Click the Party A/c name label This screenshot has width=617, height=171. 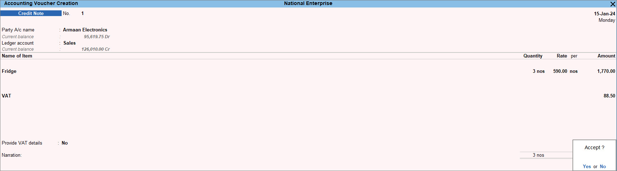tap(18, 30)
